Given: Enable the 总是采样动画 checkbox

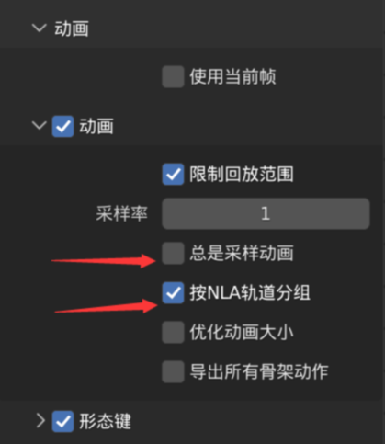Looking at the screenshot, I should (173, 253).
